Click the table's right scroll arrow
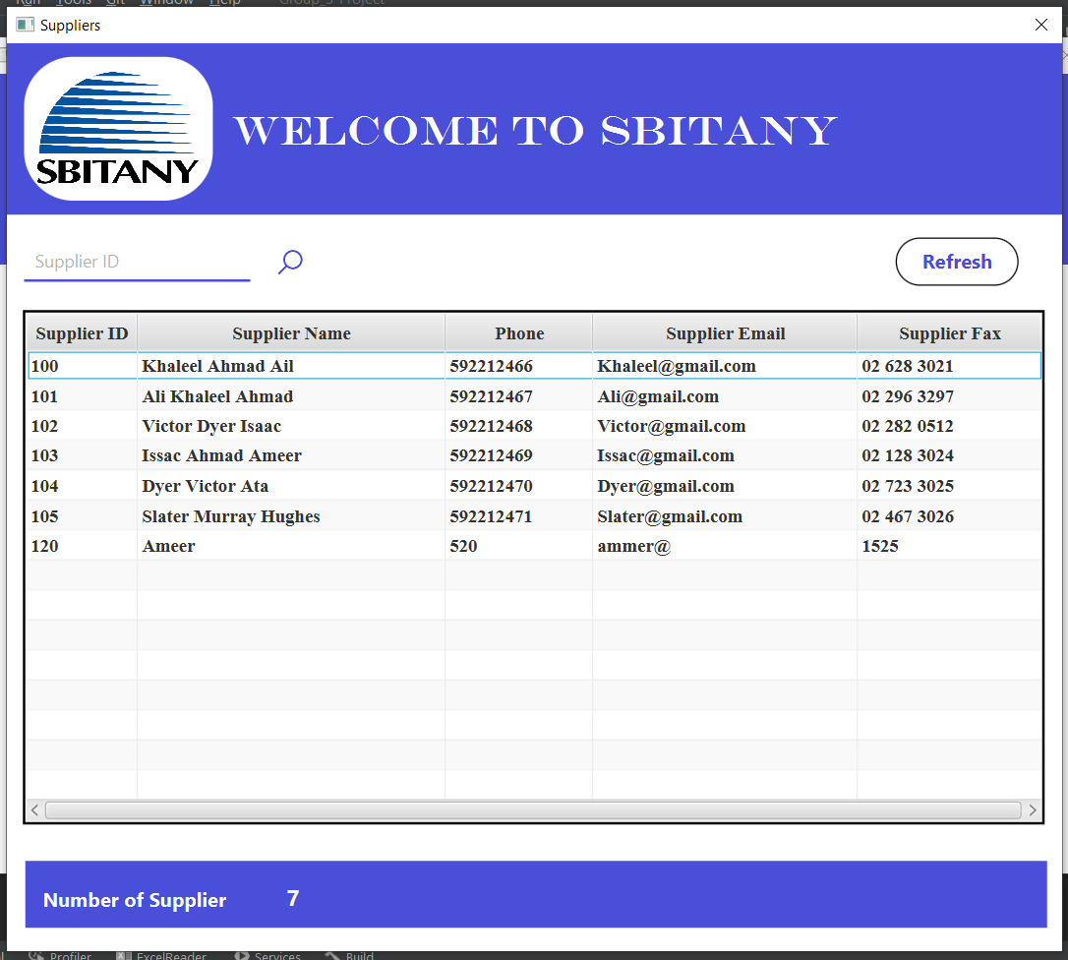The image size is (1068, 960). (1033, 810)
